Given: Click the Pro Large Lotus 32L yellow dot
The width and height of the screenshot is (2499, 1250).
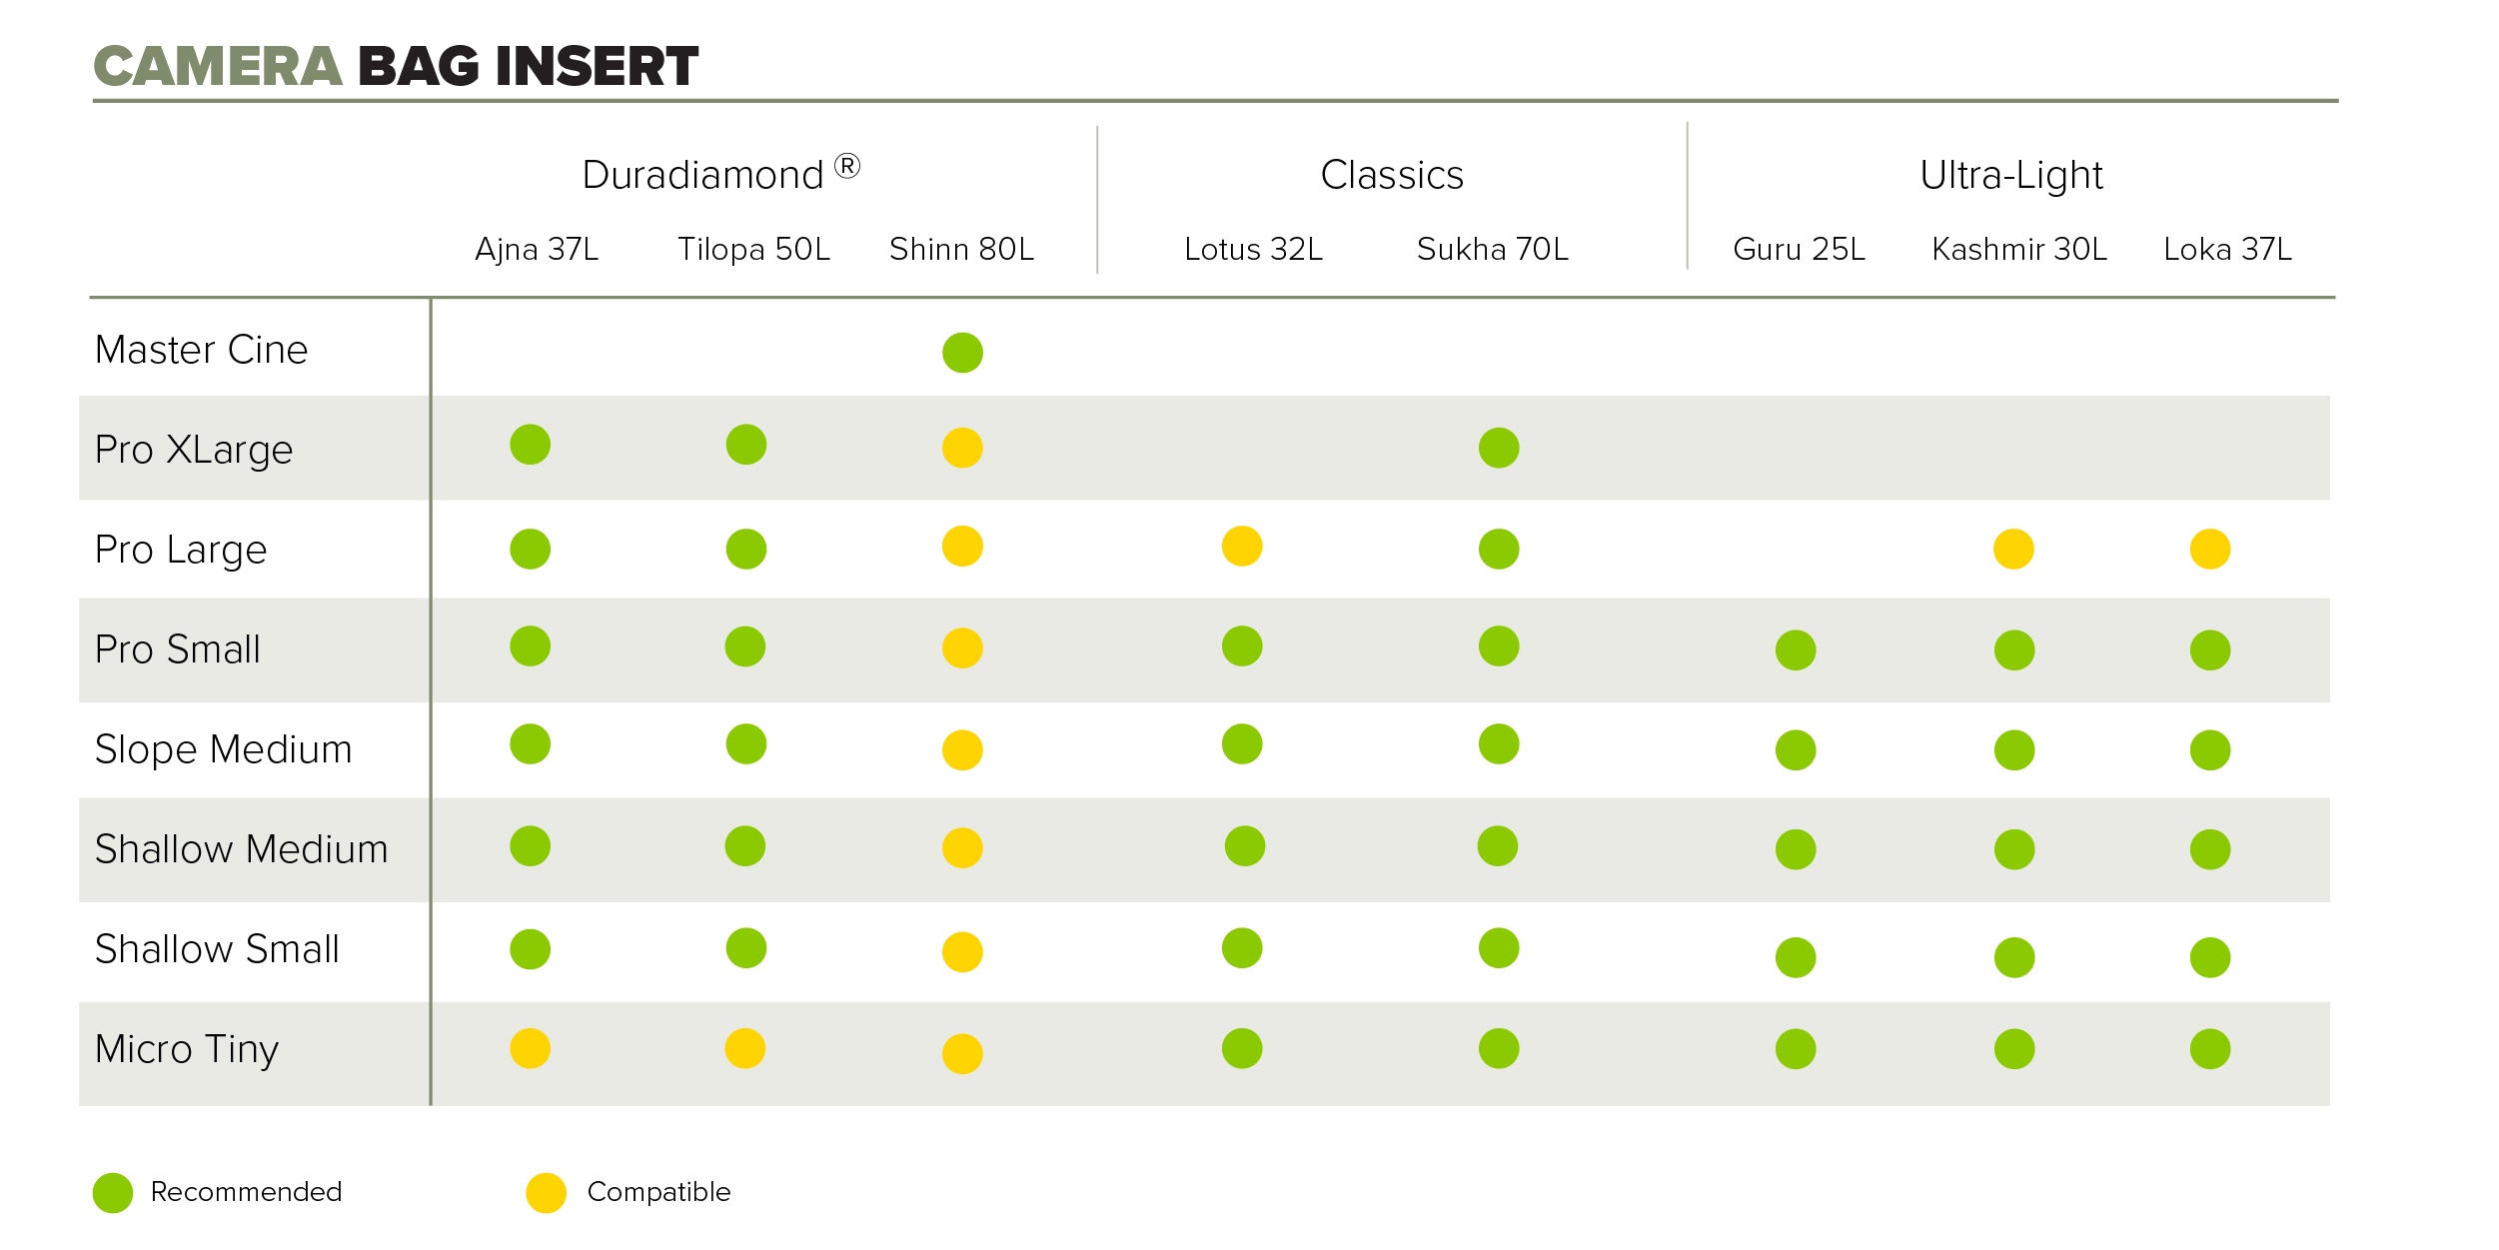Looking at the screenshot, I should point(1242,547).
